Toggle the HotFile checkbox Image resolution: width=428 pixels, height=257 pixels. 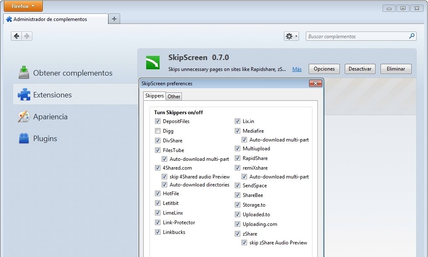click(x=158, y=194)
